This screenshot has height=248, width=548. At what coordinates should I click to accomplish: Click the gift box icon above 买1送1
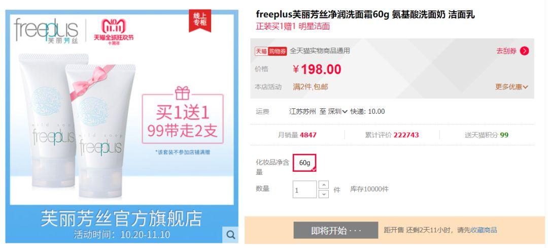pyautogui.click(x=183, y=92)
